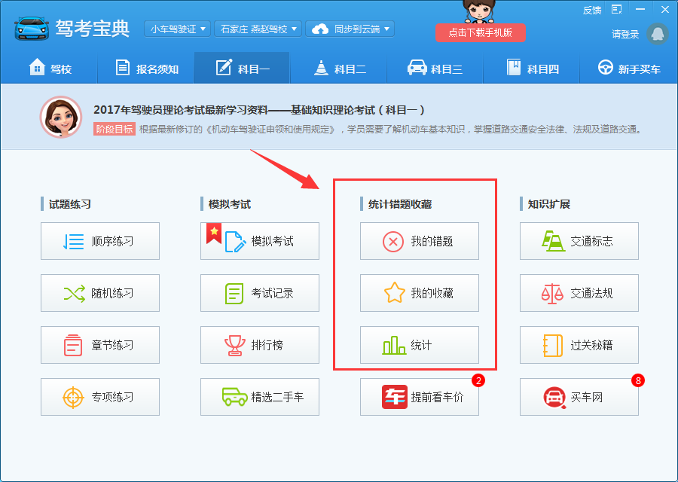Open the notebook 过关秘籍 icon

pyautogui.click(x=553, y=346)
